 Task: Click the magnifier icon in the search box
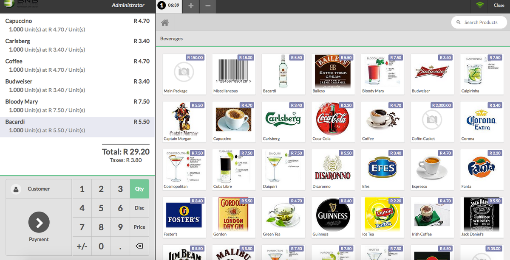pyautogui.click(x=458, y=22)
